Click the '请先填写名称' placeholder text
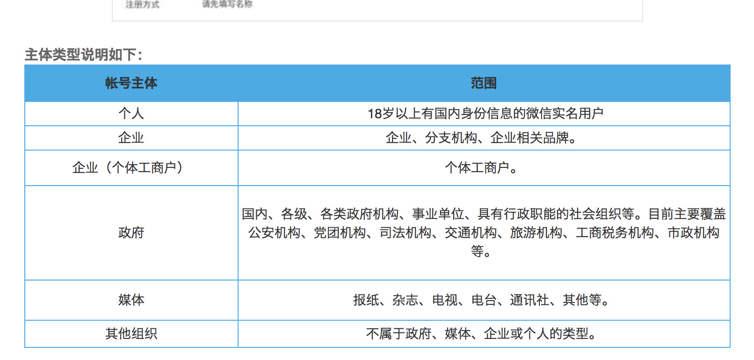 click(227, 4)
